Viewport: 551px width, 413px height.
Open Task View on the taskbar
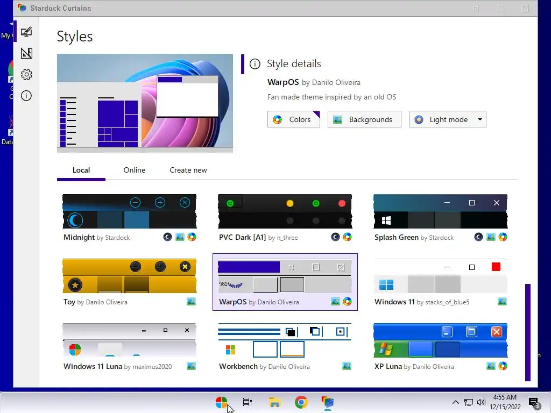[248, 402]
